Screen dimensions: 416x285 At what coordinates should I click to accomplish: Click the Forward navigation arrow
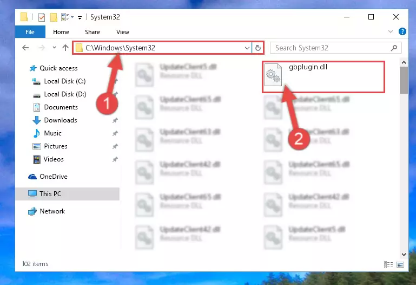point(42,48)
